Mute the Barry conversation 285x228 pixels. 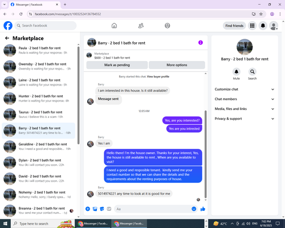(237, 72)
